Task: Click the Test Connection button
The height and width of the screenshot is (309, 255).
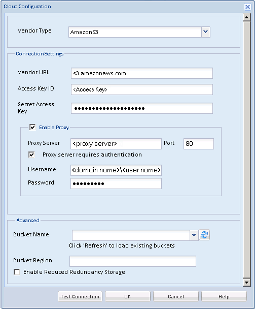Action: (80, 296)
